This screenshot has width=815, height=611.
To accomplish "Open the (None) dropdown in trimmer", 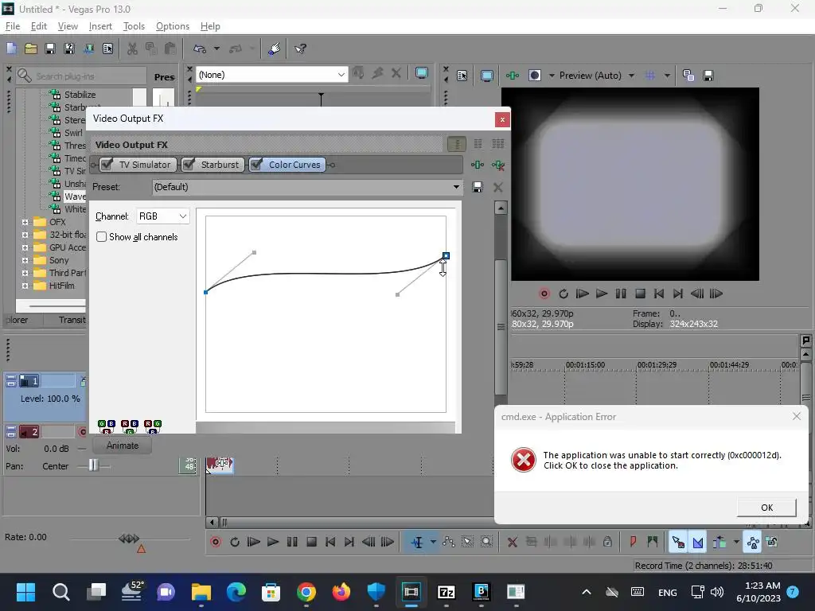I will pyautogui.click(x=272, y=75).
